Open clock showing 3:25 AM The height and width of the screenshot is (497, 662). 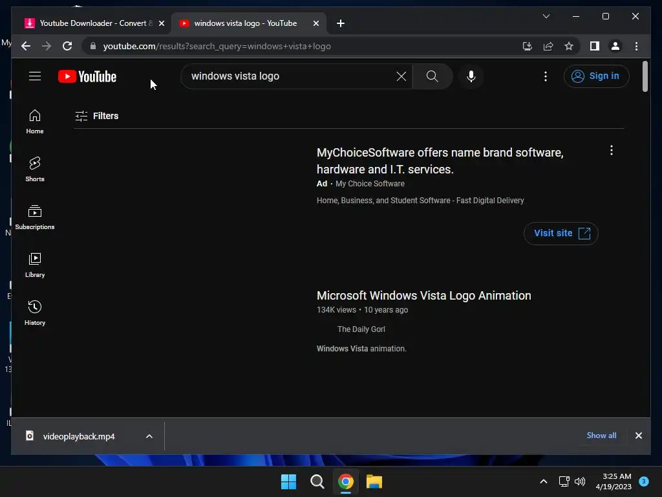pos(614,481)
